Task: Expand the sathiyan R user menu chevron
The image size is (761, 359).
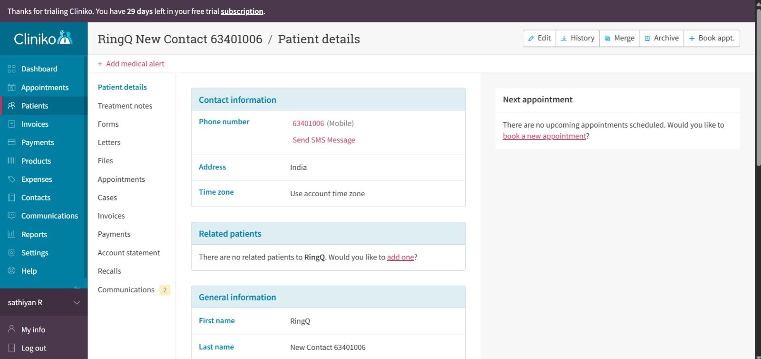Action: pos(77,303)
